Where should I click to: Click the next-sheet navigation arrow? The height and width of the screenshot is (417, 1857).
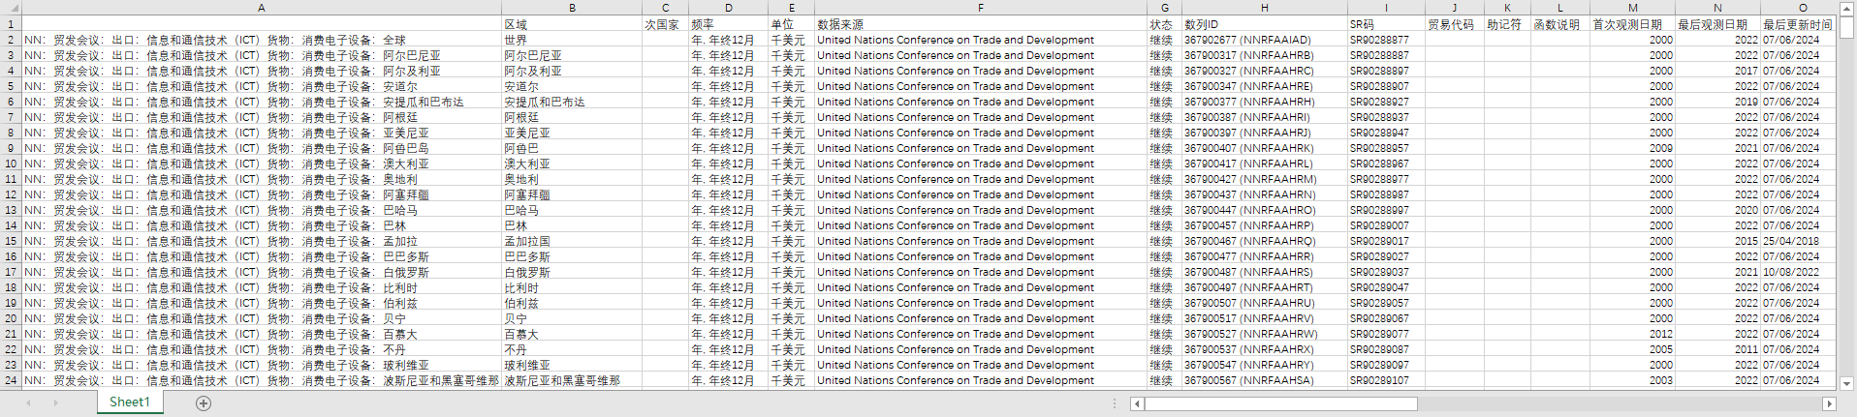coord(55,403)
